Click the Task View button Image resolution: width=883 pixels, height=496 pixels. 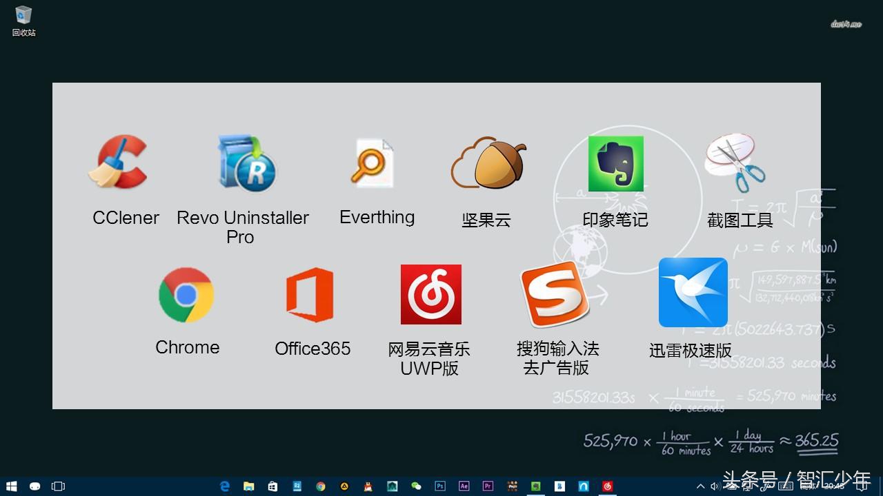click(x=59, y=486)
